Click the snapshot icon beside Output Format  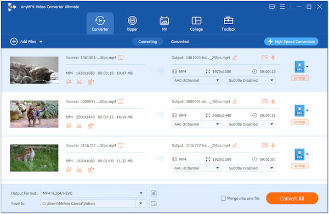(x=154, y=193)
